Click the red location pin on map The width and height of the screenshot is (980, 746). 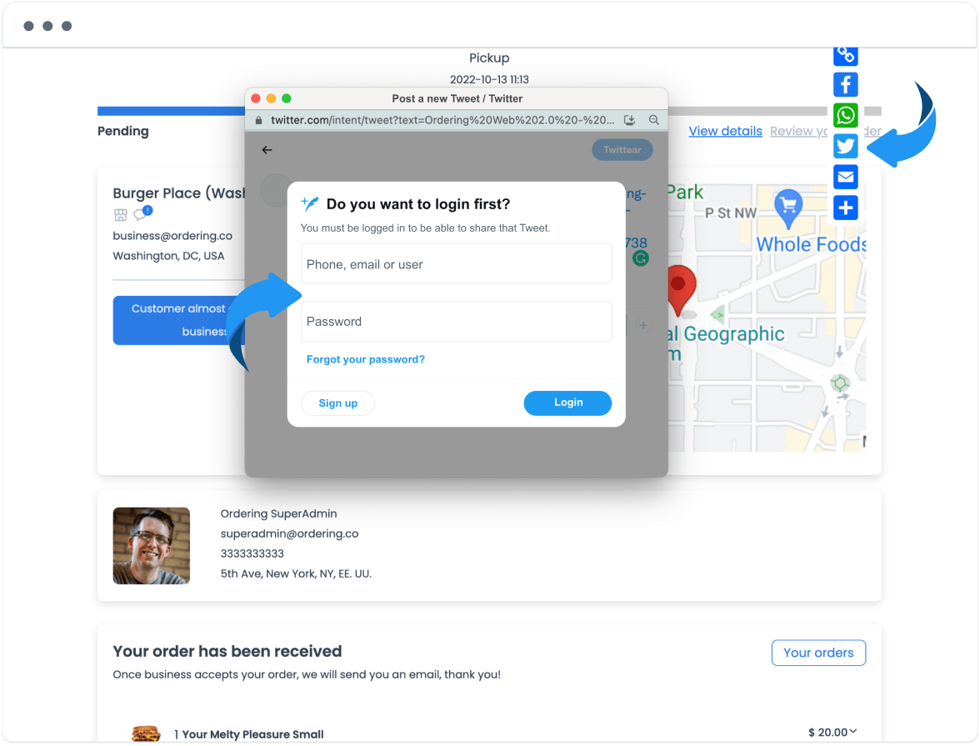pyautogui.click(x=682, y=290)
